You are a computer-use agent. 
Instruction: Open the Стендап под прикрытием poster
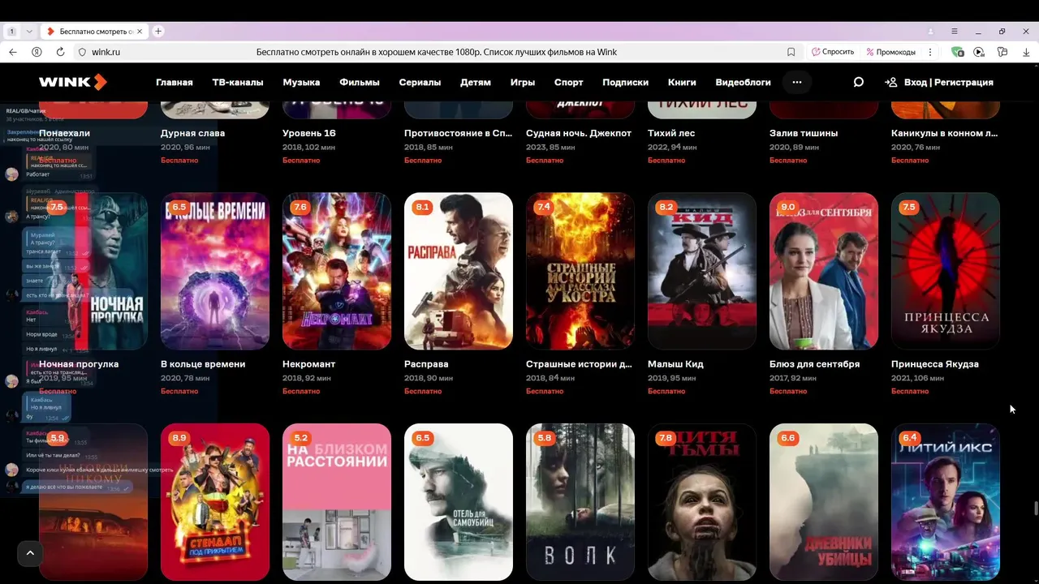[x=215, y=502]
